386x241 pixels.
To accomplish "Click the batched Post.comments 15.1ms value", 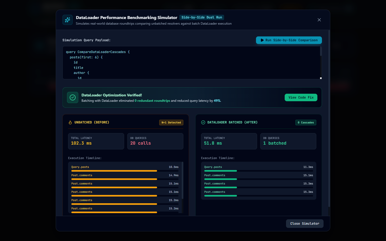I will point(308,175).
